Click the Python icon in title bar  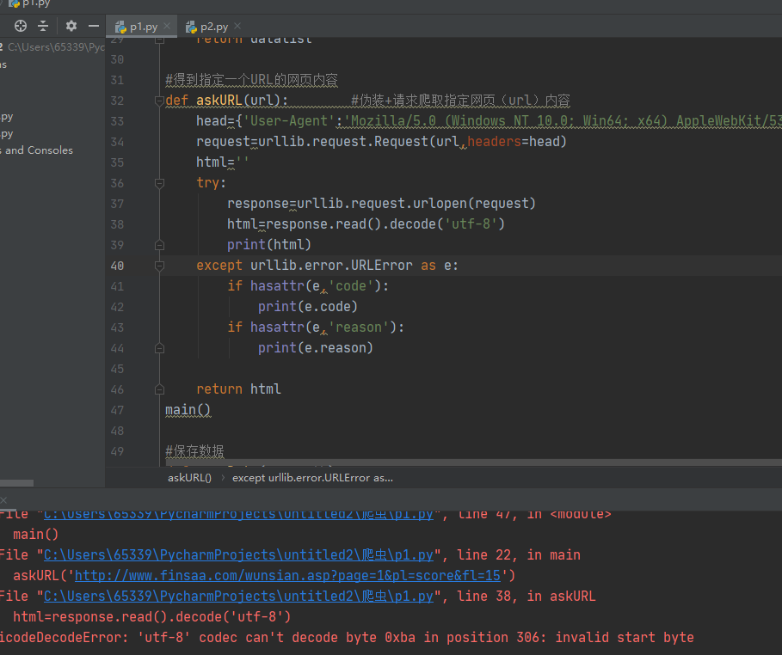pos(14,3)
